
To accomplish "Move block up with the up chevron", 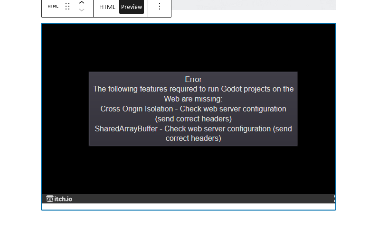I will tap(82, 3).
